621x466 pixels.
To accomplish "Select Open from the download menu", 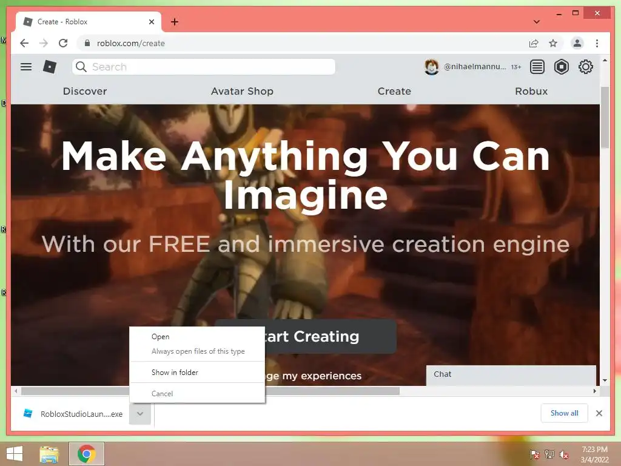I will point(160,336).
